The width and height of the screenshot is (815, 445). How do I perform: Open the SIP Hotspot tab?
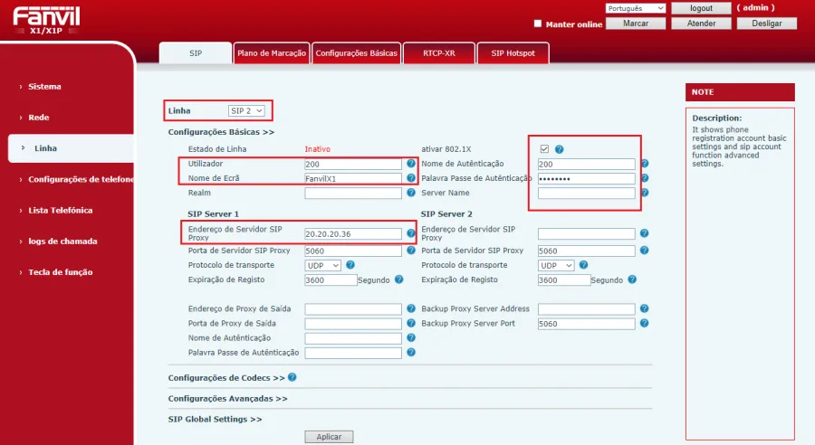(x=513, y=53)
